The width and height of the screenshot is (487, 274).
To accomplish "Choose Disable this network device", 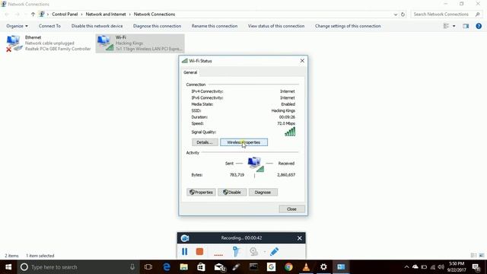I will tap(97, 26).
